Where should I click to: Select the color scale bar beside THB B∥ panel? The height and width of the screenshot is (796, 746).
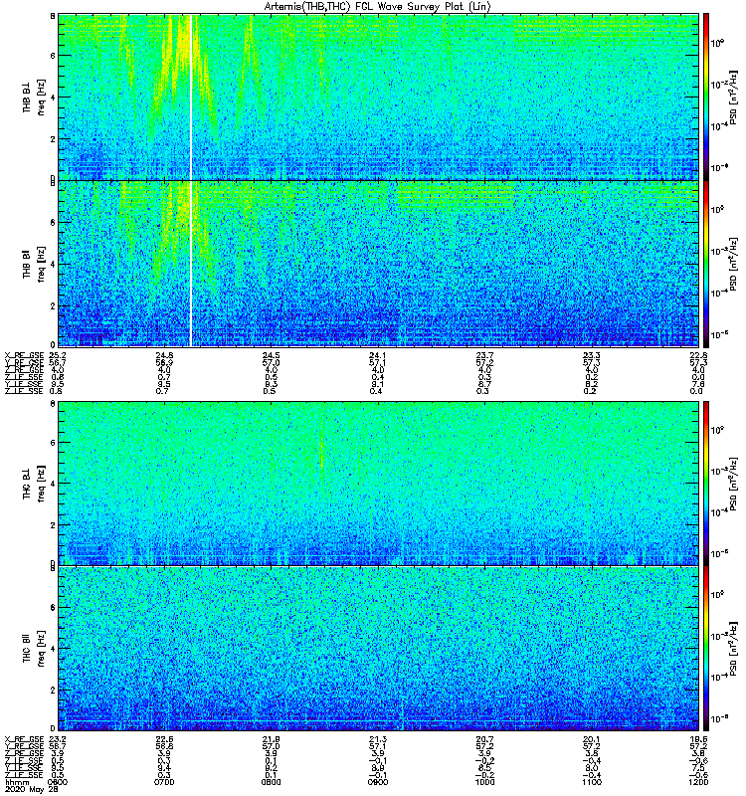click(x=706, y=264)
